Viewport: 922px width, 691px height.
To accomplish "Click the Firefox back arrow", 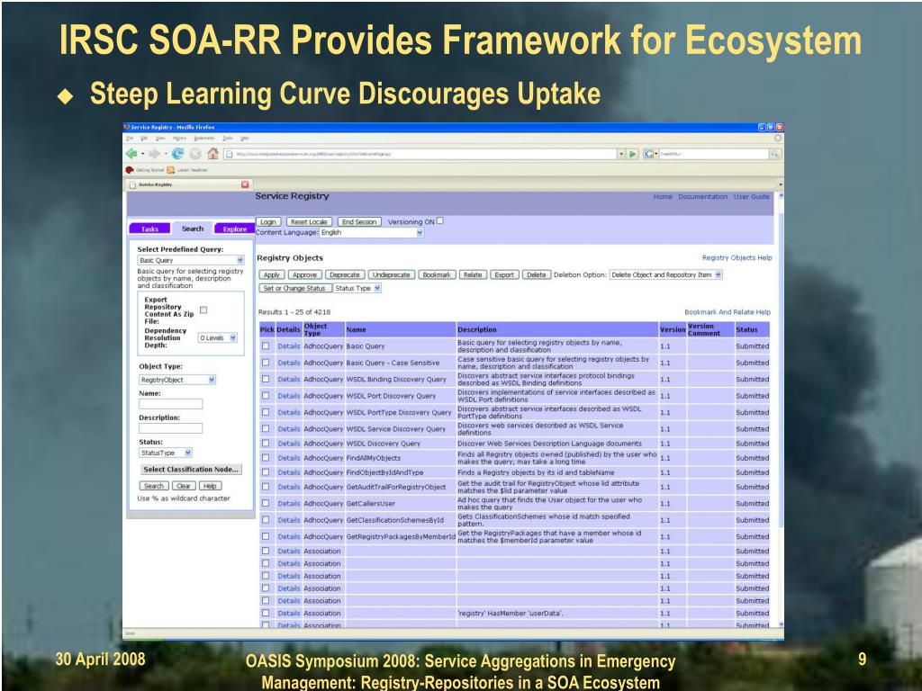I will click(x=131, y=154).
